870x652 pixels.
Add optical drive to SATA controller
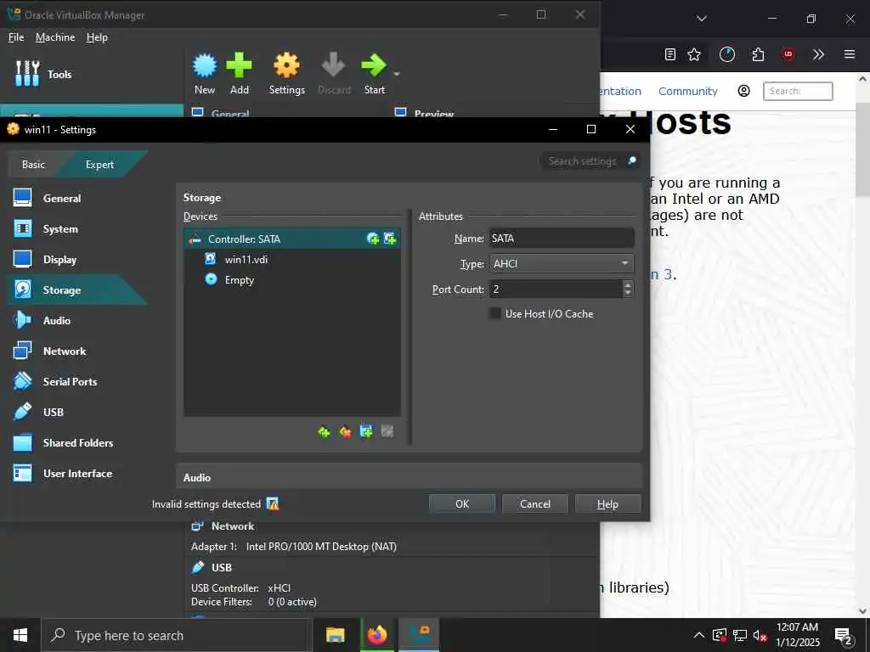pos(373,239)
